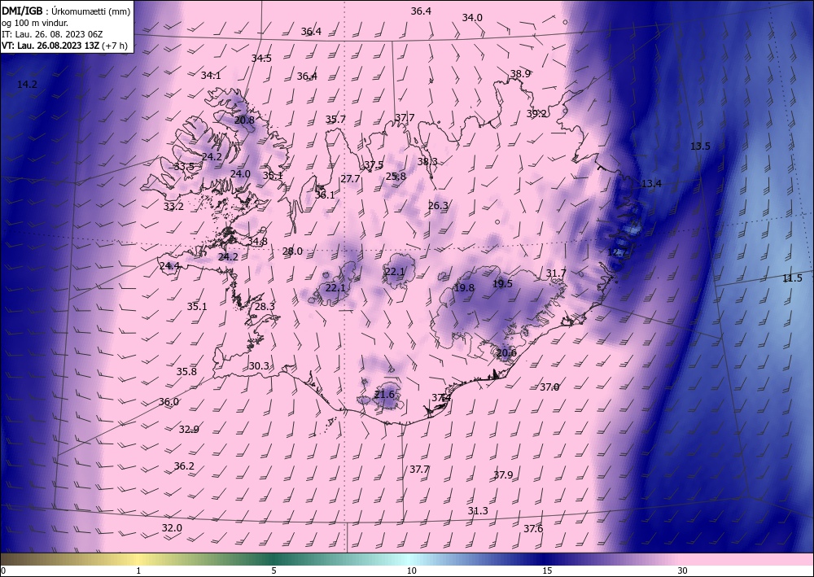Click the '38.3' map value

pyautogui.click(x=427, y=162)
